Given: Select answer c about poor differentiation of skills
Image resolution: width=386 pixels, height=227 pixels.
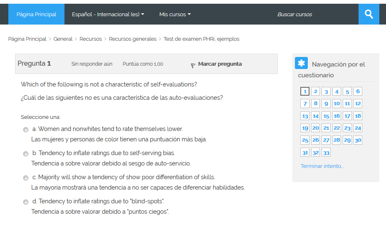Looking at the screenshot, I should point(26,178).
